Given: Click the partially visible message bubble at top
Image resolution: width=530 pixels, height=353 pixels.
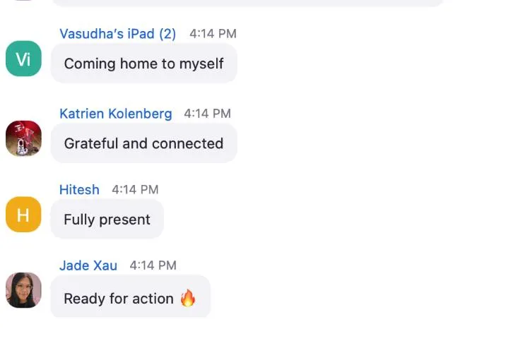Looking at the screenshot, I should (247, 2).
